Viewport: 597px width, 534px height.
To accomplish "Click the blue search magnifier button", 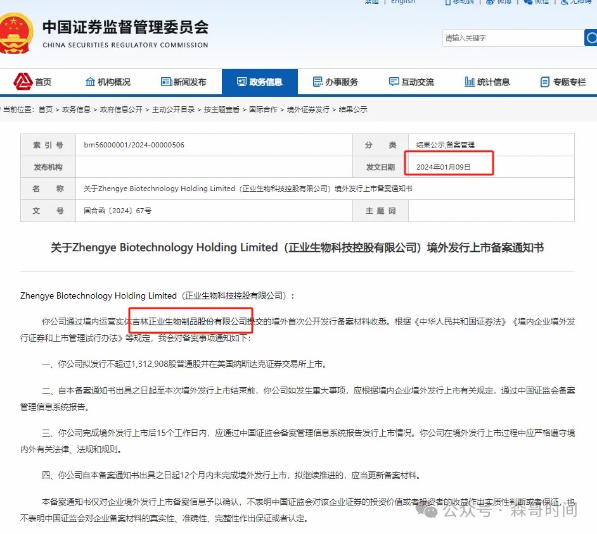I will 591,38.
